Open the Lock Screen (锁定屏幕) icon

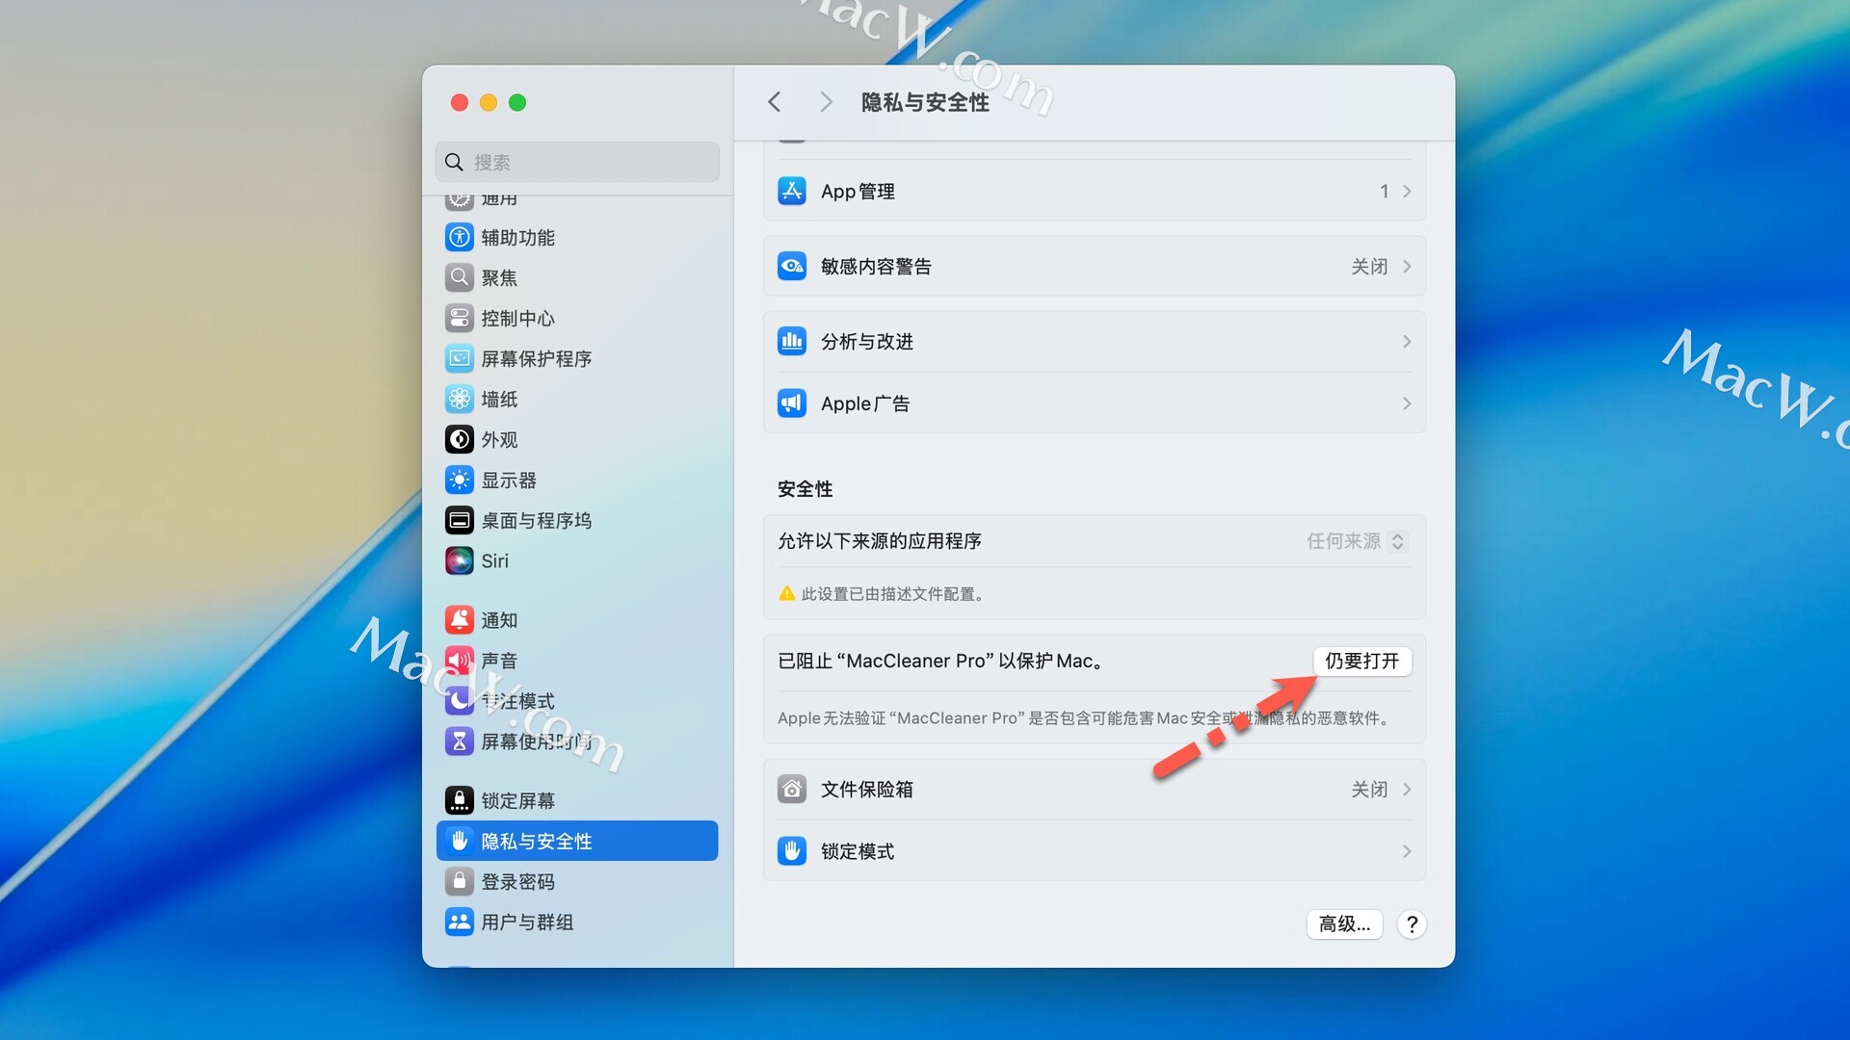(x=460, y=800)
